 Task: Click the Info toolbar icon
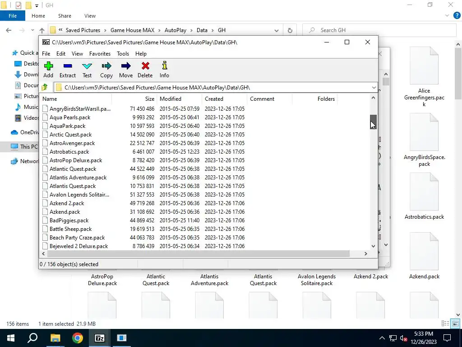(164, 70)
